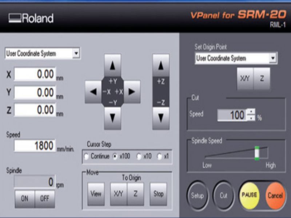Move To Origin Z
Image resolution: width=291 pixels, height=218 pixels.
135,194
